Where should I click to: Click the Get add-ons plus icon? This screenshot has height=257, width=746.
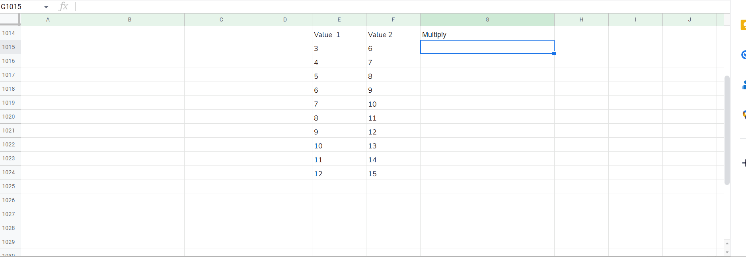[744, 162]
